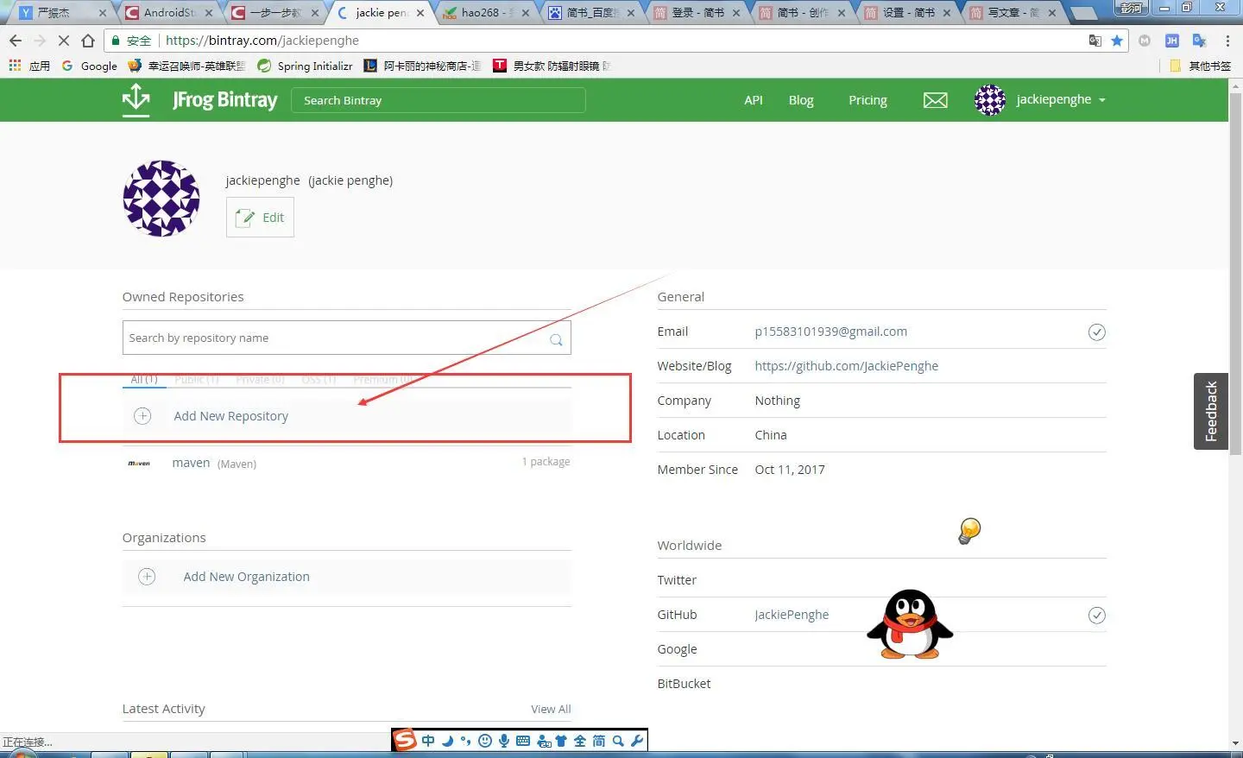Open the Feedback side tab
The width and height of the screenshot is (1243, 758).
click(1210, 411)
